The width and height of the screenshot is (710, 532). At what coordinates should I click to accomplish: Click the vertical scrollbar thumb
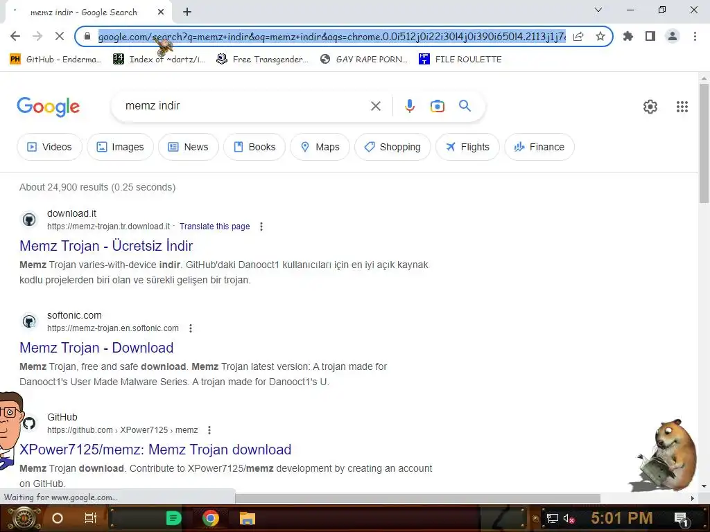click(x=704, y=143)
